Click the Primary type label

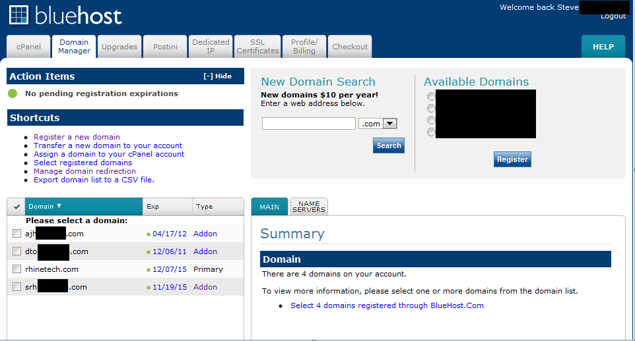tap(208, 269)
